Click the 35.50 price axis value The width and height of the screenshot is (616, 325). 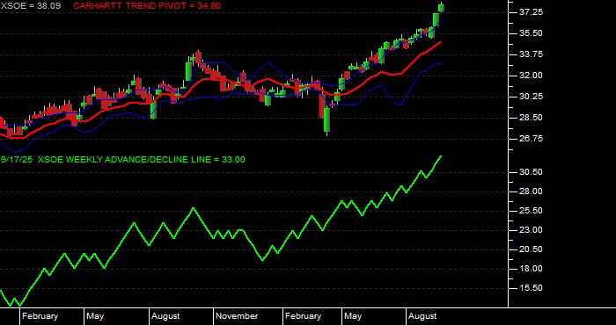pos(531,33)
